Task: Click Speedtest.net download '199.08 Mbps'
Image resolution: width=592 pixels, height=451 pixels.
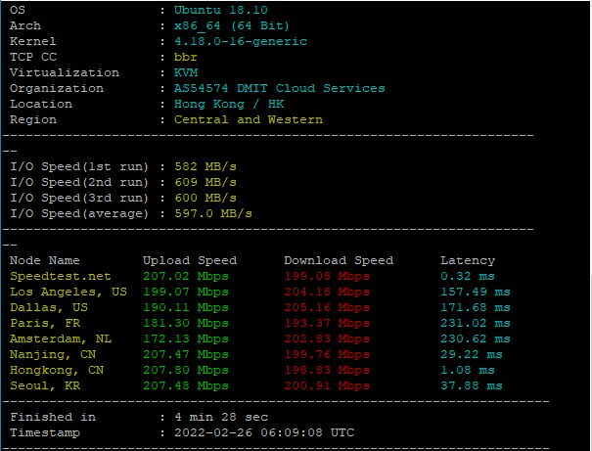Action: point(327,276)
